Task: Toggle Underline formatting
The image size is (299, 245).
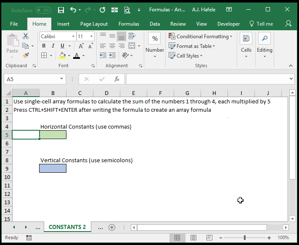Action: (62, 46)
